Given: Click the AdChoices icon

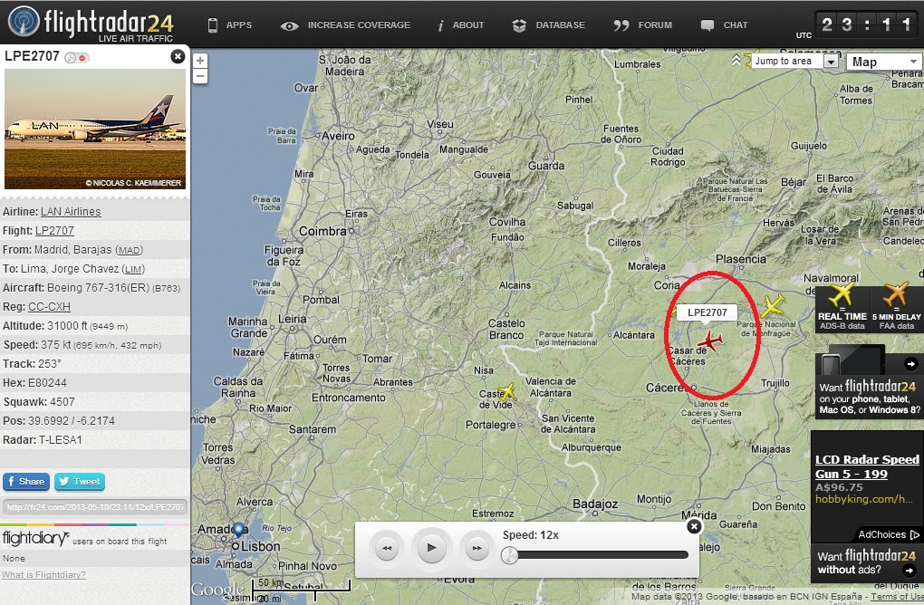Looking at the screenshot, I should [x=915, y=535].
